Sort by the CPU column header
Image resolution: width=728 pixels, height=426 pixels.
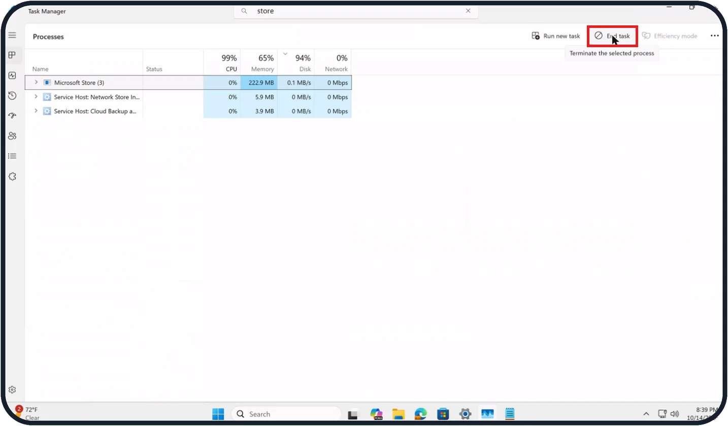point(222,62)
